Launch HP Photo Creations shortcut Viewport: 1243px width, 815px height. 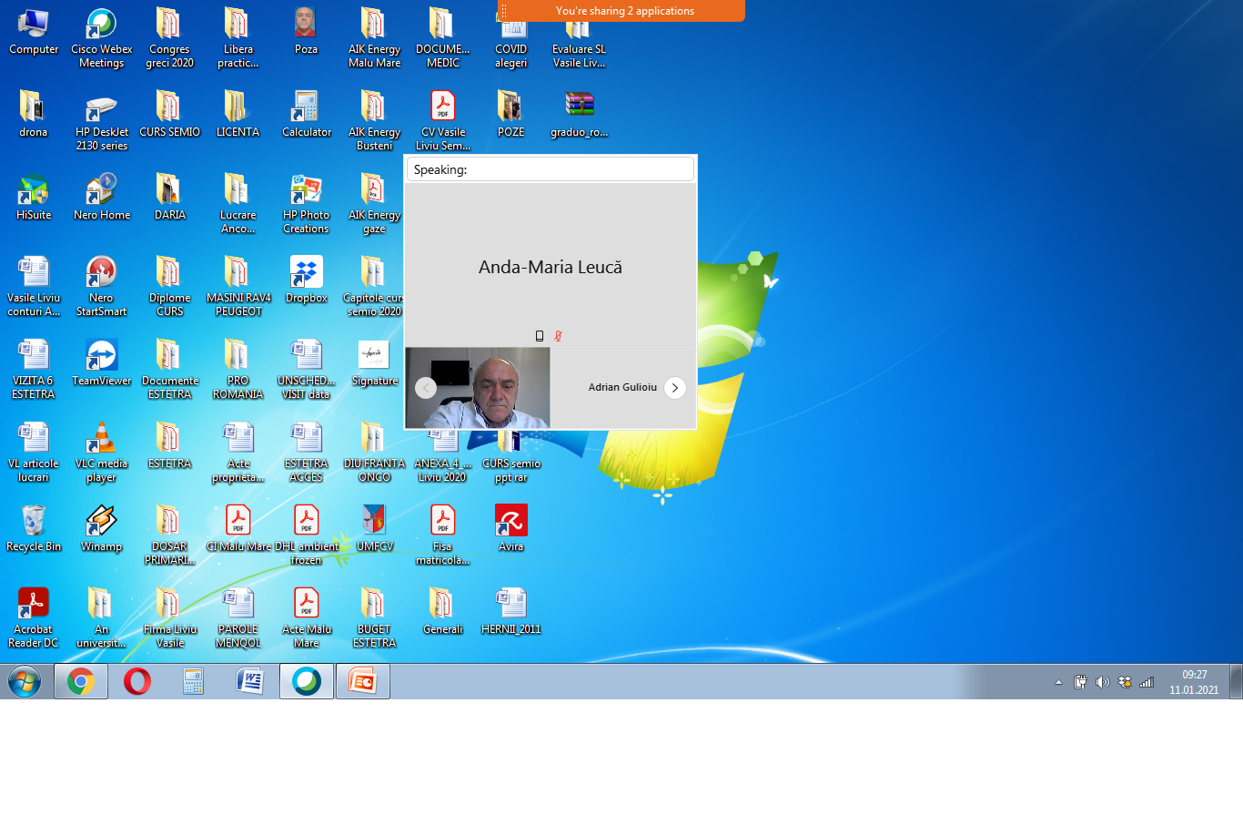click(307, 203)
